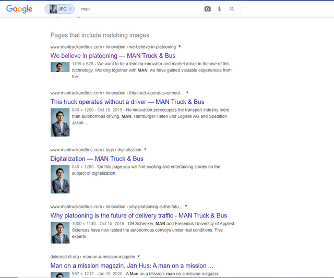Expand options arrow beside we-believe-in-platooning URL
Viewport: 334px width, 278px height.
click(180, 46)
